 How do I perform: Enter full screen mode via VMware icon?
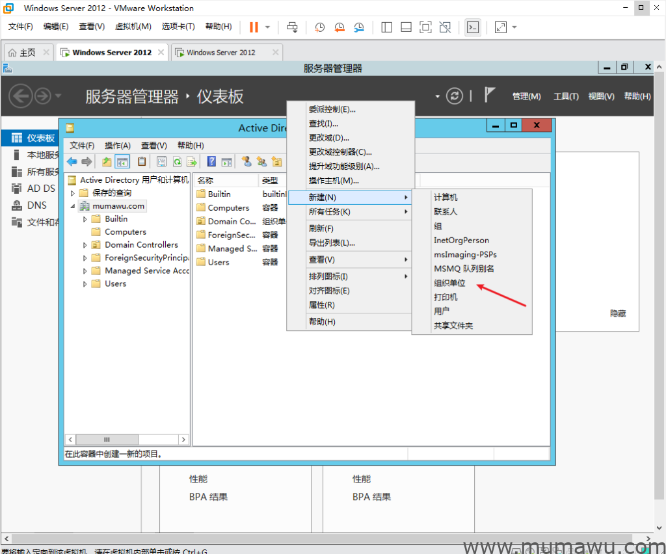(x=425, y=27)
